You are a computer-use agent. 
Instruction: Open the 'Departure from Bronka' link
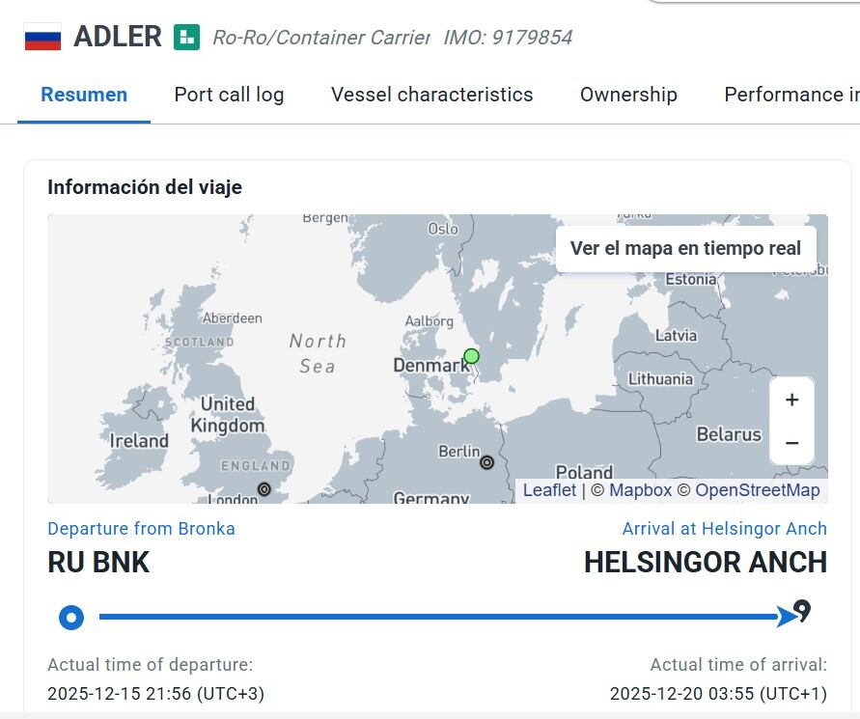(141, 529)
